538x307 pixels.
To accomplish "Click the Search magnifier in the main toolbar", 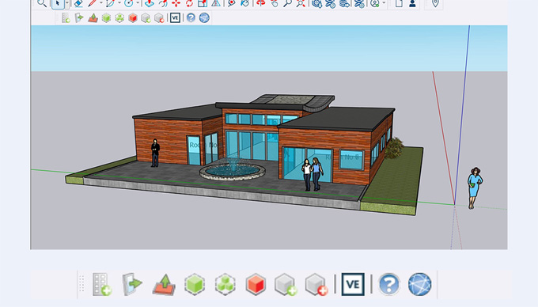I will click(x=42, y=3).
